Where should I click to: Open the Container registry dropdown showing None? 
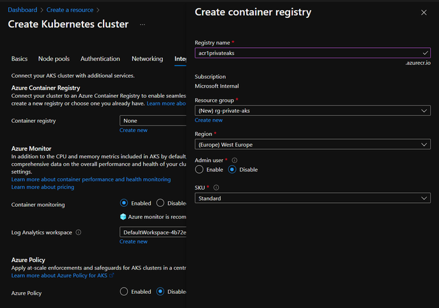(153, 120)
